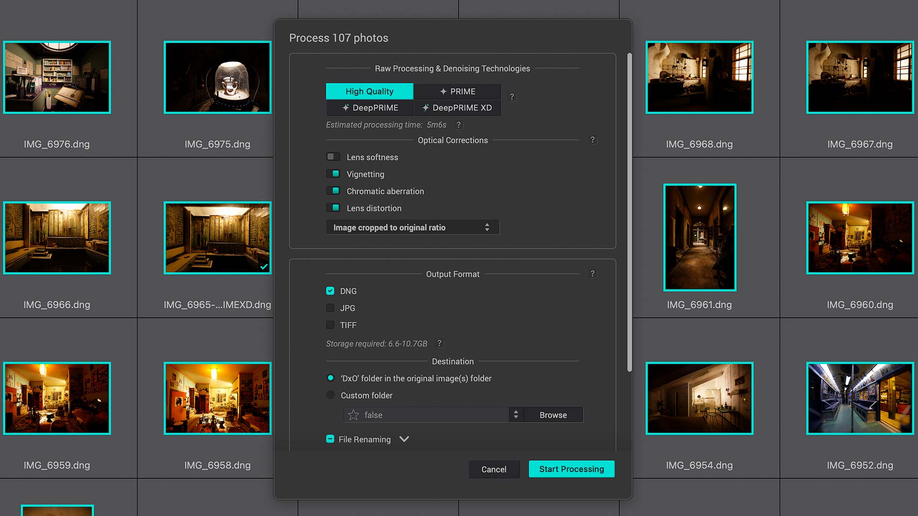Select the DeepPRIME XD denoising technology

[457, 107]
